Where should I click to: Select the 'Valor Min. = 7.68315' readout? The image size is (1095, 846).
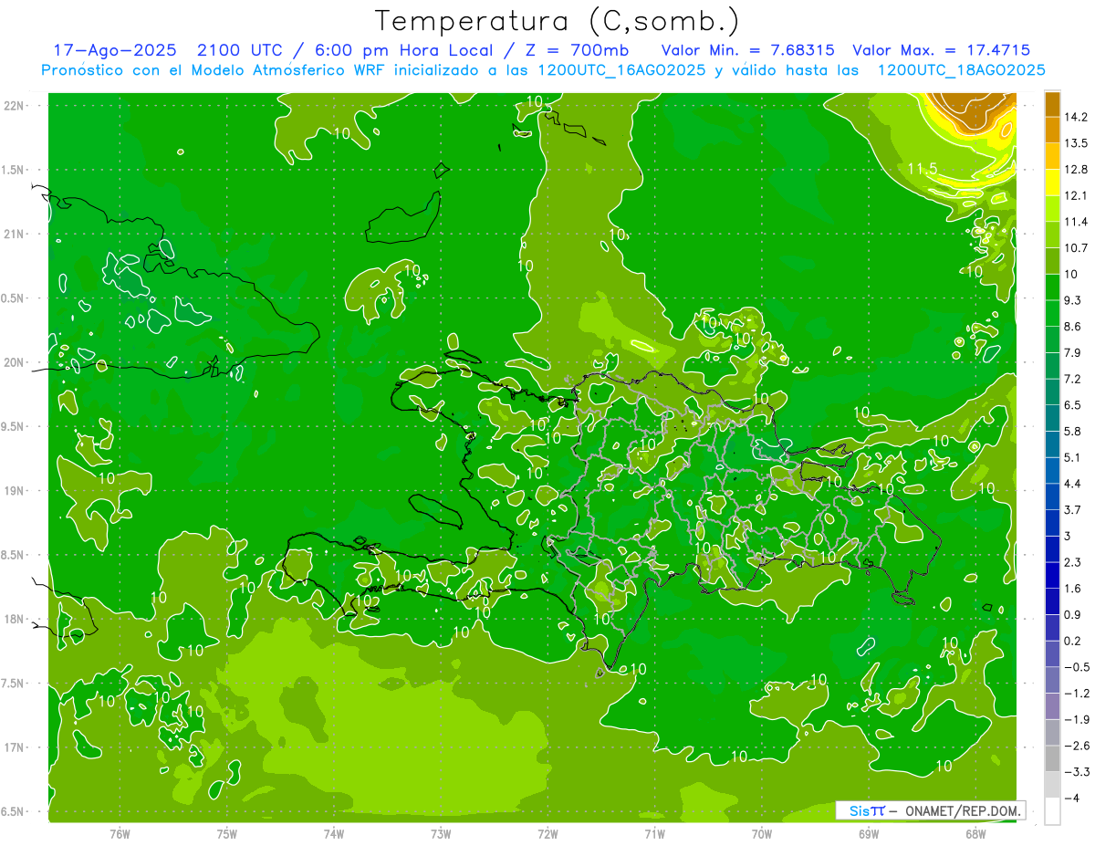[x=747, y=50]
